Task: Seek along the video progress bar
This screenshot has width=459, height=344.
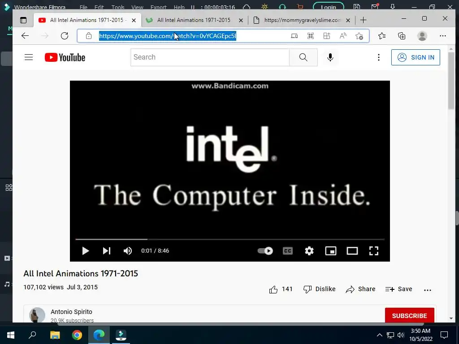Action: (x=230, y=239)
